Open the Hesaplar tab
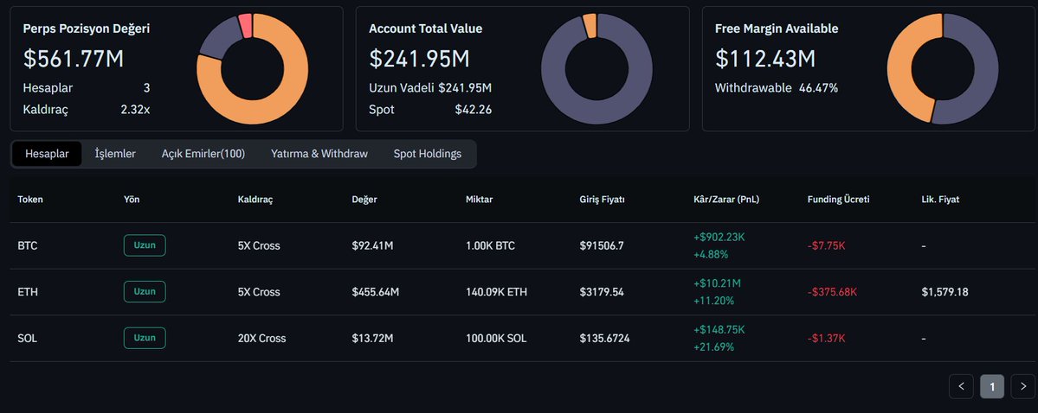The width and height of the screenshot is (1038, 413). click(x=47, y=154)
